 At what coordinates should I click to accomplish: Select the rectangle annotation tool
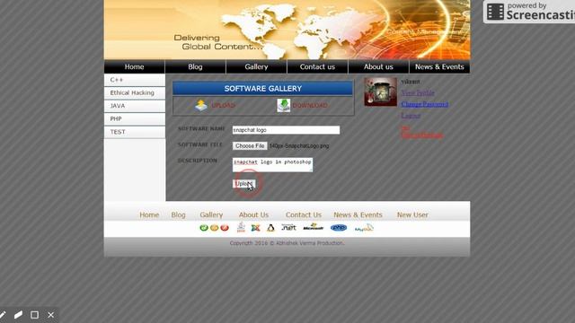[34, 315]
